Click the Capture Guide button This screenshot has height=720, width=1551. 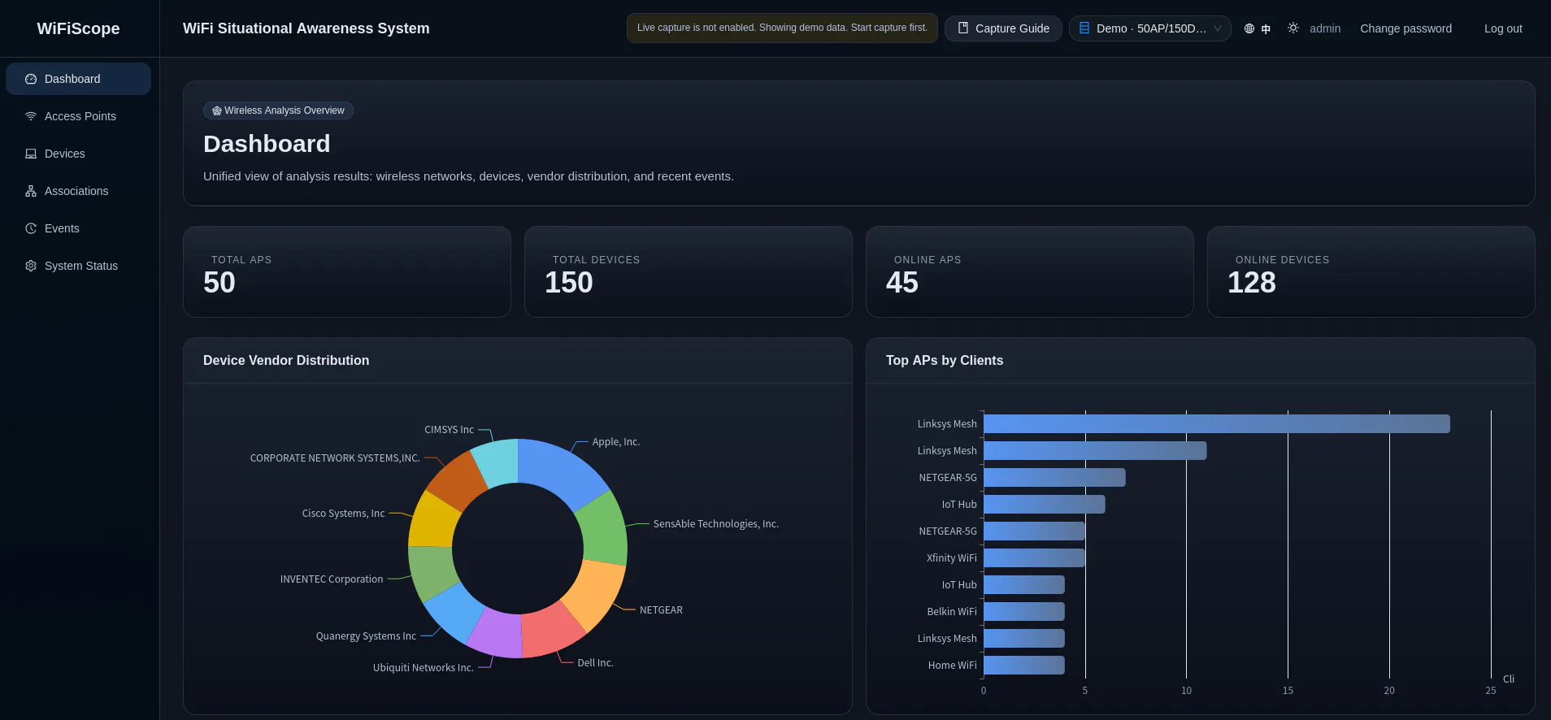1003,28
